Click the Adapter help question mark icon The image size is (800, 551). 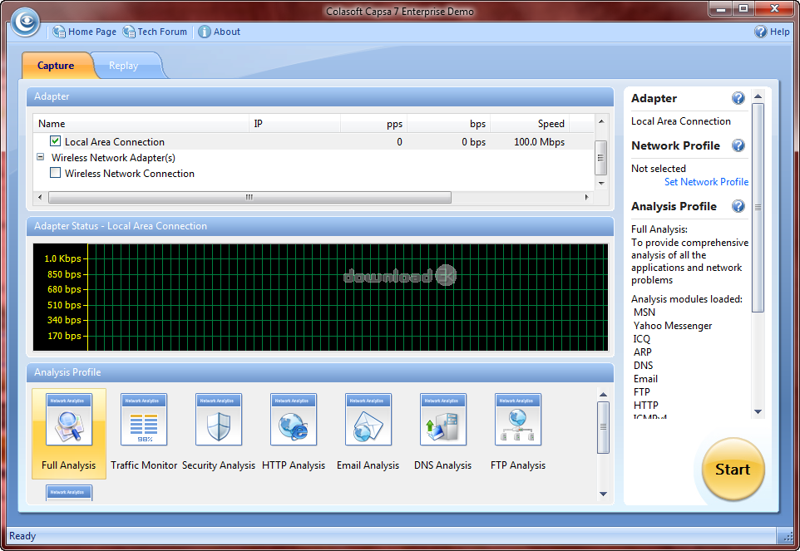(738, 98)
